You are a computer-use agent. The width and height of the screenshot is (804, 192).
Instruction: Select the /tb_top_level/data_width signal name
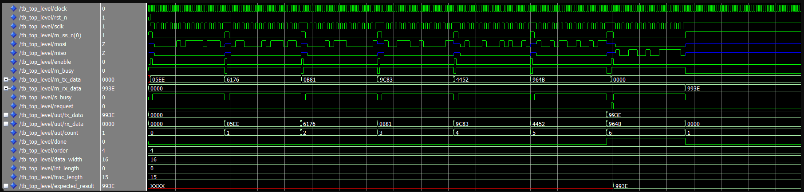click(x=50, y=159)
